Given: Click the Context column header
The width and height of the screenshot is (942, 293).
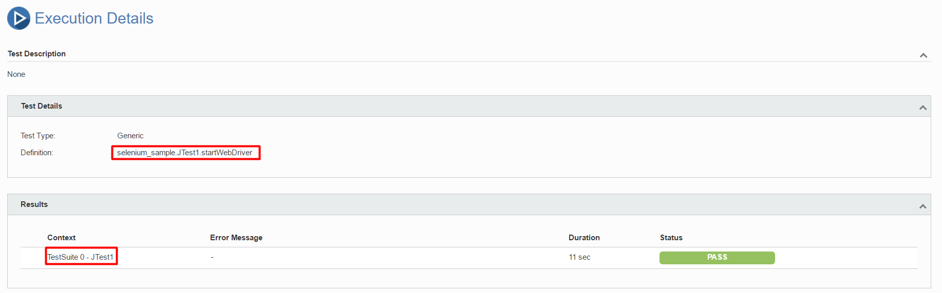Looking at the screenshot, I should tap(61, 238).
